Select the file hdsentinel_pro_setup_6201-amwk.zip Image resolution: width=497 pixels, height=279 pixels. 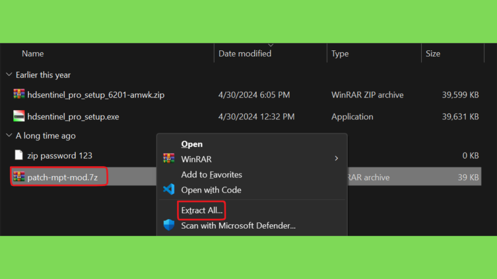(x=96, y=95)
